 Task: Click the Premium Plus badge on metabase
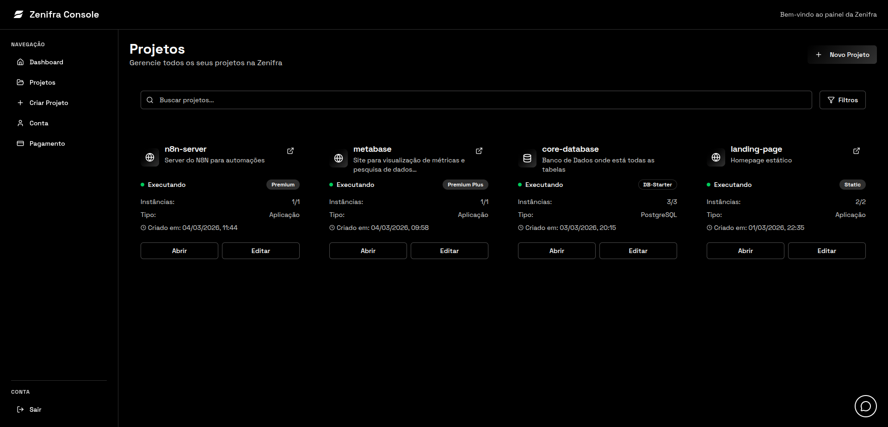[465, 184]
